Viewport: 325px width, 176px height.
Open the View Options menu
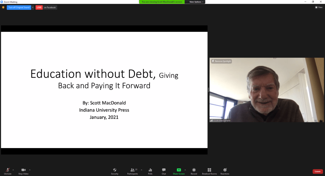coord(196,2)
